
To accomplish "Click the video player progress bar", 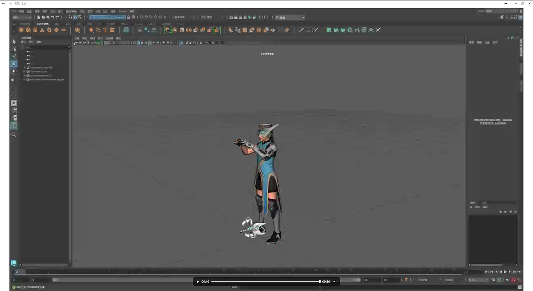I will (x=265, y=282).
